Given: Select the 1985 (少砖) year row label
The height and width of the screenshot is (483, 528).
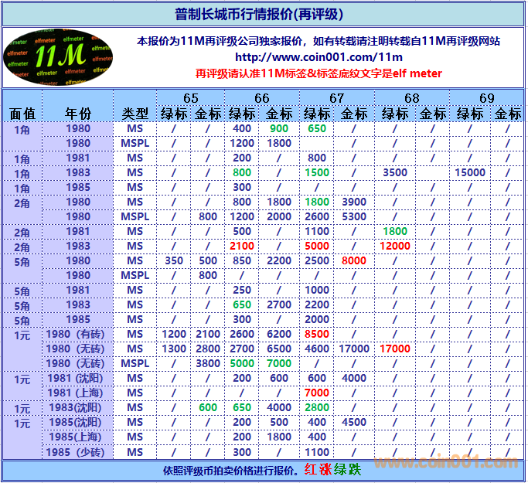Looking at the screenshot, I should (x=76, y=452).
